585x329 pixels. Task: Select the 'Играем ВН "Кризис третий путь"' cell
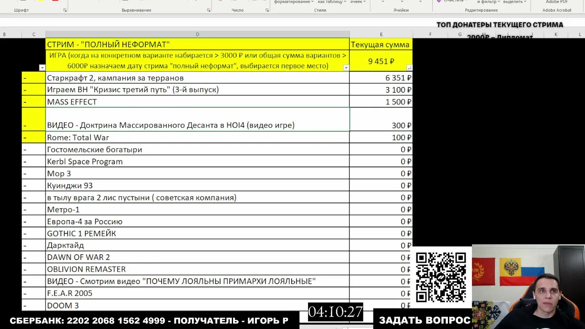click(x=197, y=90)
